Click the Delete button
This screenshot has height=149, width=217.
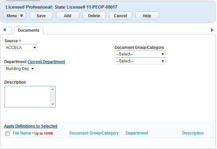(94, 16)
